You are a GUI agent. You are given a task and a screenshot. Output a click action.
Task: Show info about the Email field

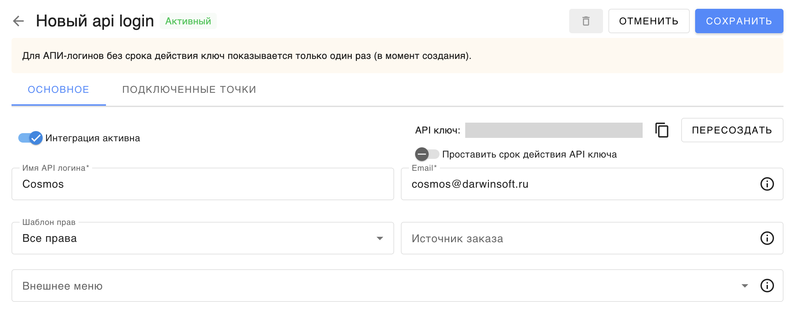pyautogui.click(x=767, y=184)
